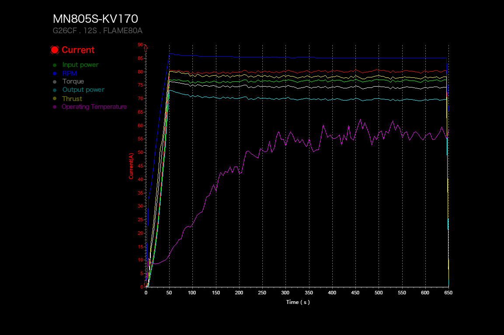This screenshot has height=335, width=504.
Task: Click the 250 tick on time axis
Action: [262, 293]
